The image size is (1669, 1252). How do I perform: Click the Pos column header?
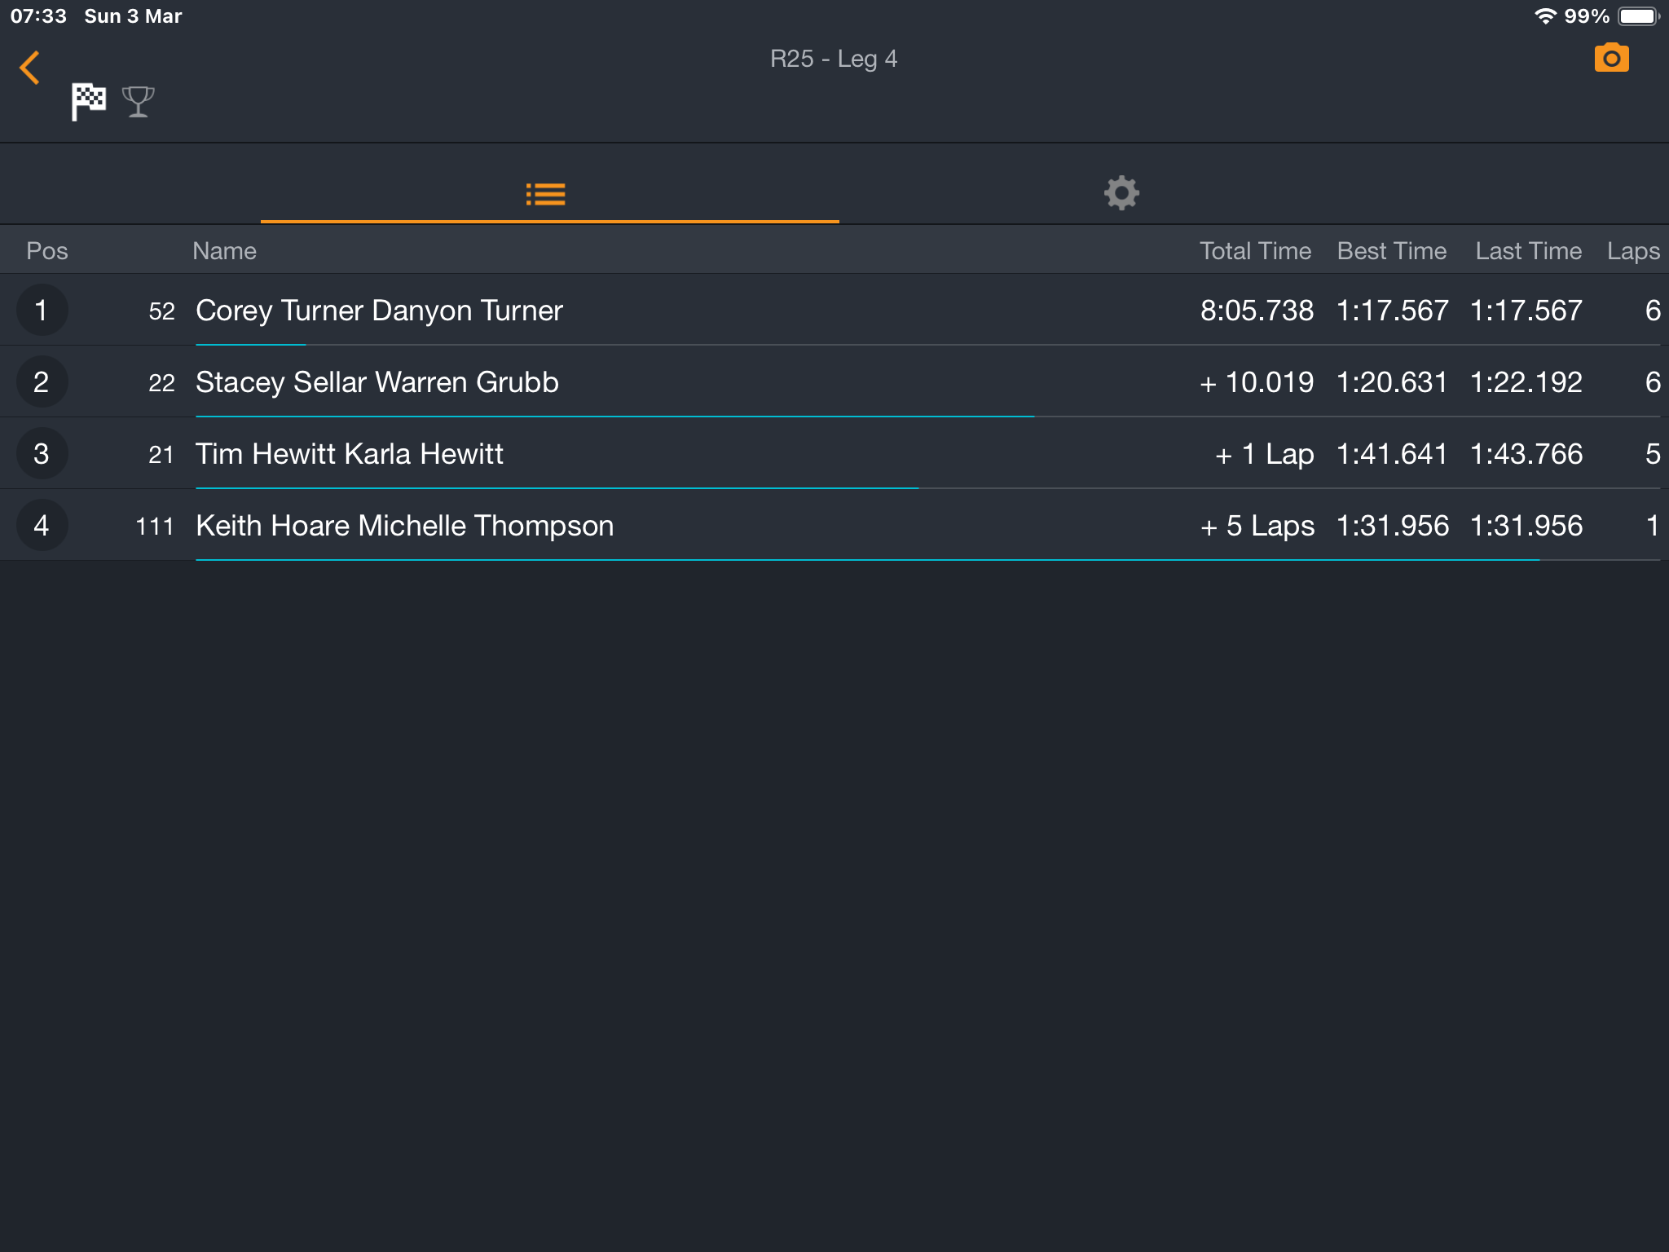[x=47, y=251]
